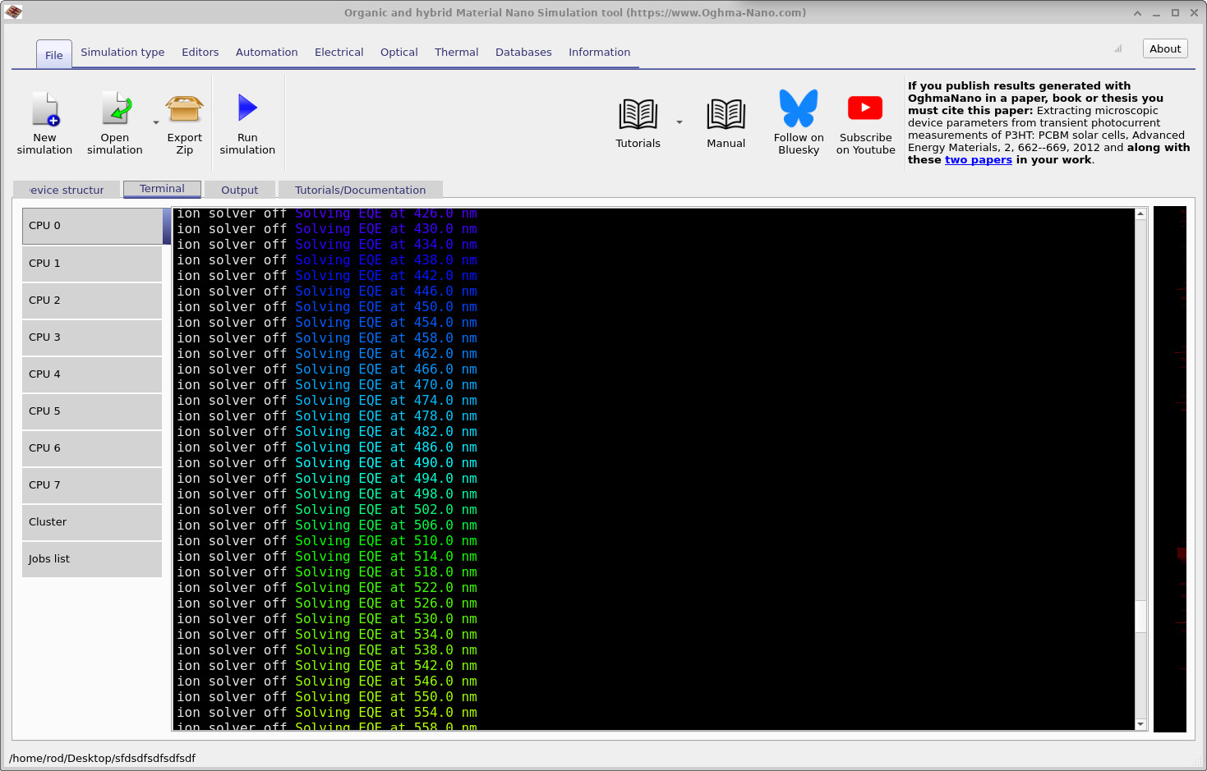
Task: Select CPU 3 in the sidebar
Action: click(x=92, y=337)
